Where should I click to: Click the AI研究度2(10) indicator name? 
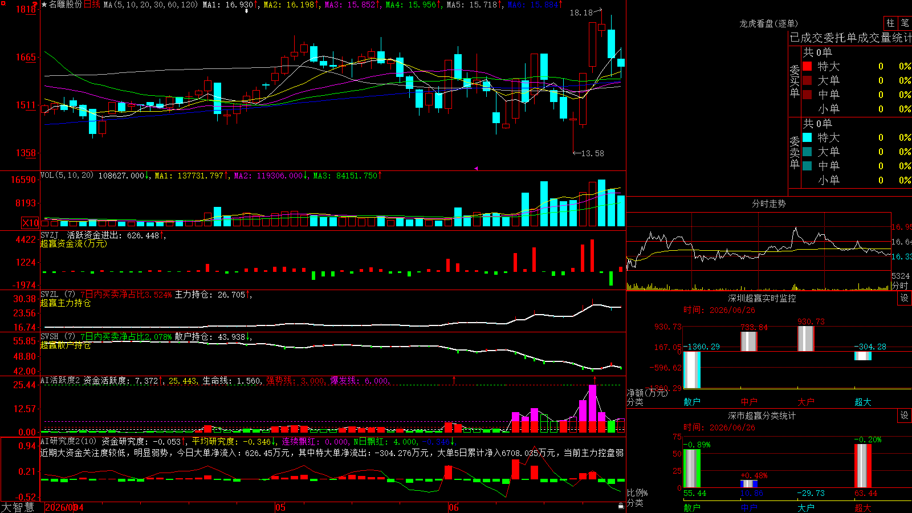69,441
